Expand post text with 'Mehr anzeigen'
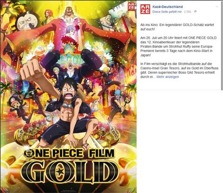 coord(168,77)
